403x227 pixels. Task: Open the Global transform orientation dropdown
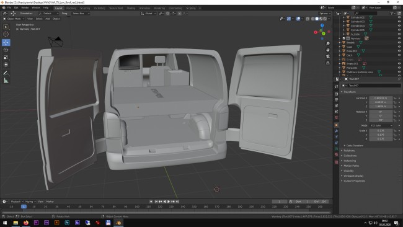(x=149, y=14)
